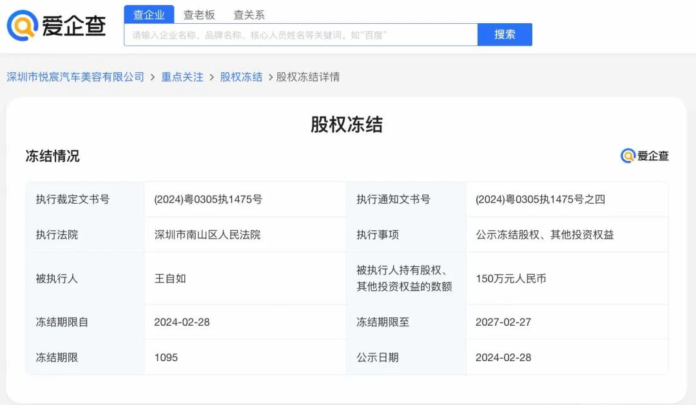Click the 被执行人持有股权、其他投资权益的数额 label
Viewport: 696px width, 405px height.
404,279
